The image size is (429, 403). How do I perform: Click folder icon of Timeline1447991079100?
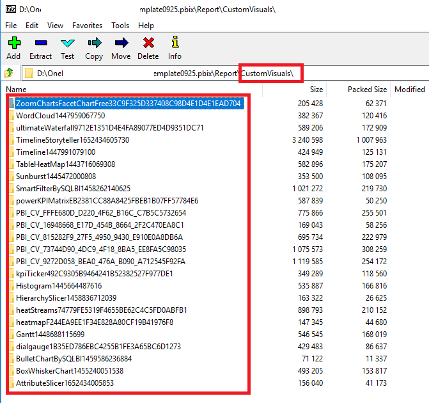coord(12,152)
